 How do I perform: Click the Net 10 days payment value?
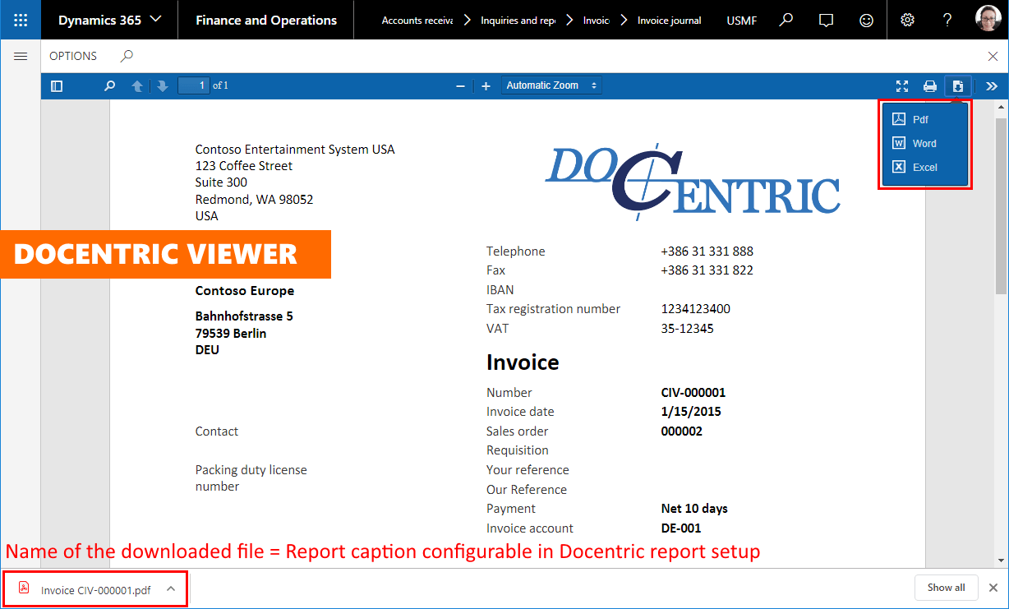point(693,508)
